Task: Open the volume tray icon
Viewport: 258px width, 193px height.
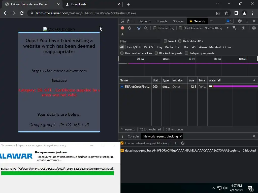Action: 225,188
